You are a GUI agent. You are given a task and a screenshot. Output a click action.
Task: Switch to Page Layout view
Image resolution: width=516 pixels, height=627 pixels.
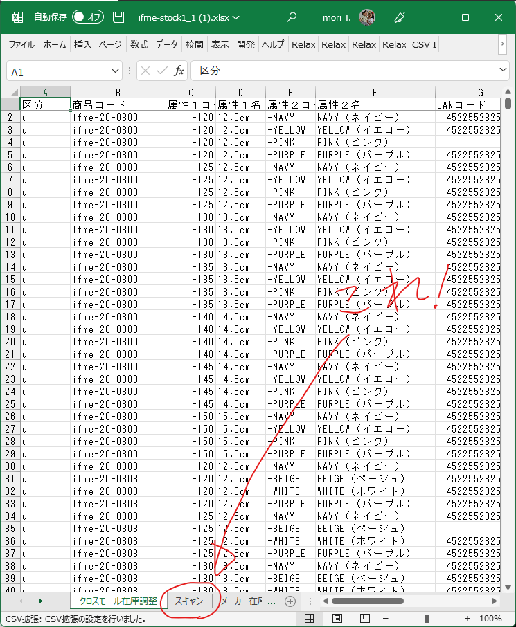[337, 618]
